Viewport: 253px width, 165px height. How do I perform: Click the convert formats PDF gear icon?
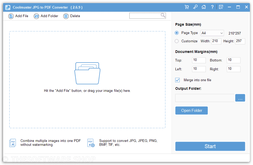91,143
